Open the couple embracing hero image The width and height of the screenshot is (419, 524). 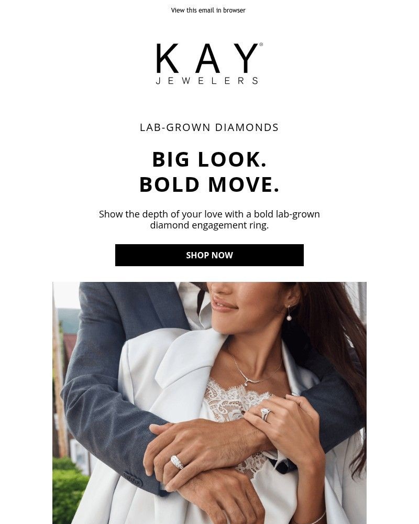209,402
